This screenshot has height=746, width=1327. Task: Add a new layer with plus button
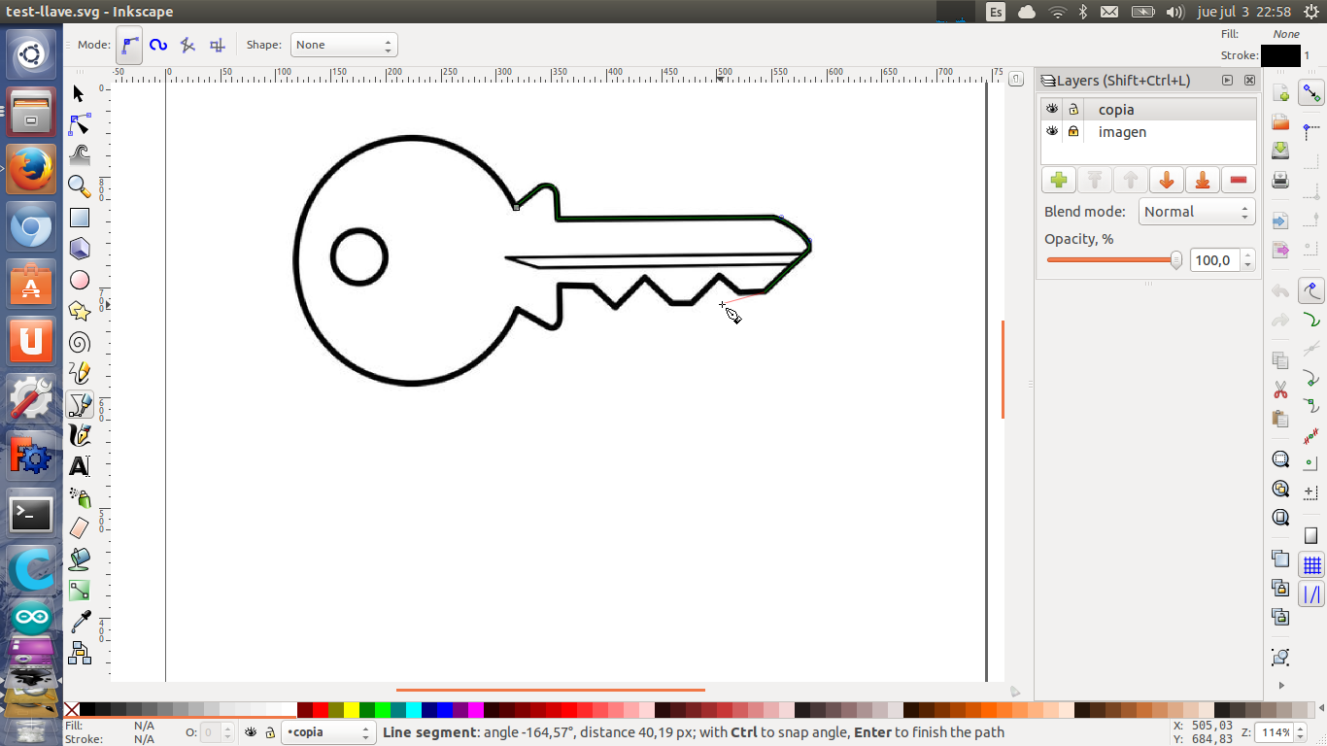1059,180
